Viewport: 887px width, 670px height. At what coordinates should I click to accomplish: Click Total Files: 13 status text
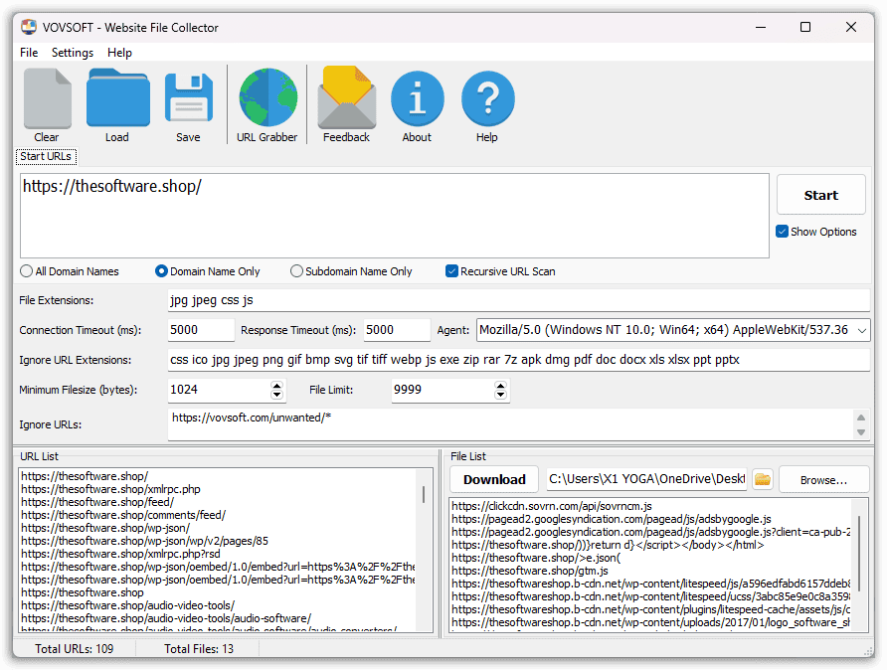click(x=199, y=649)
